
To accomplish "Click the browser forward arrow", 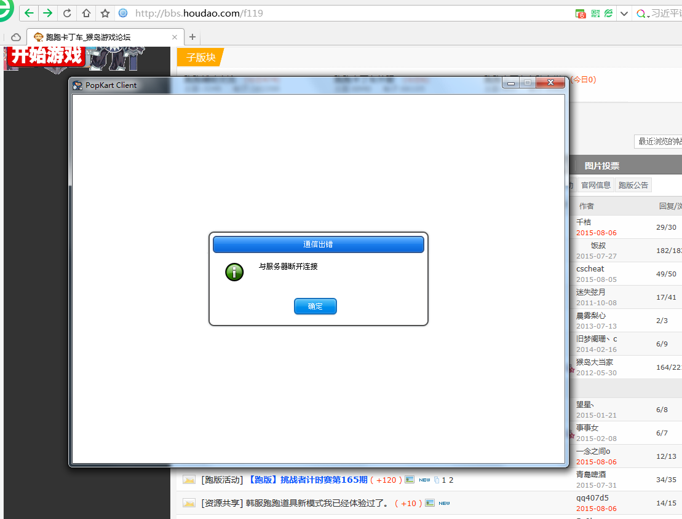I will coord(47,13).
